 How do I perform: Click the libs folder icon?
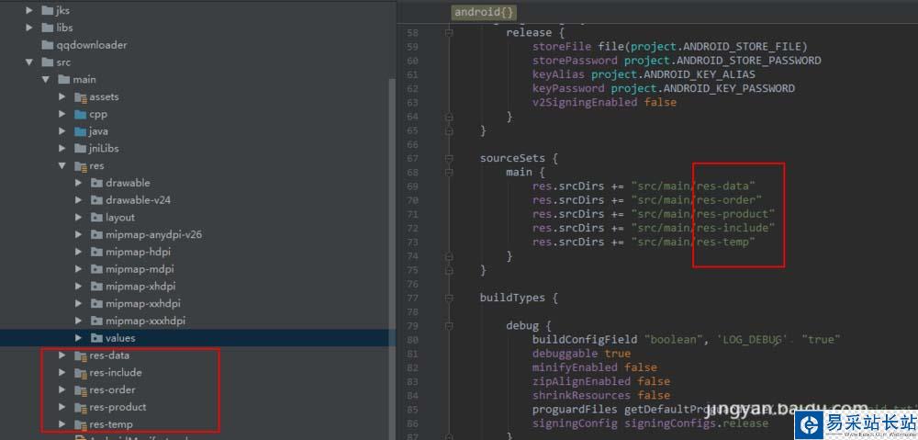coord(48,28)
